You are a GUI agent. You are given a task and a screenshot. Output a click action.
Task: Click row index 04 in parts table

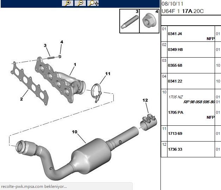click(x=164, y=76)
